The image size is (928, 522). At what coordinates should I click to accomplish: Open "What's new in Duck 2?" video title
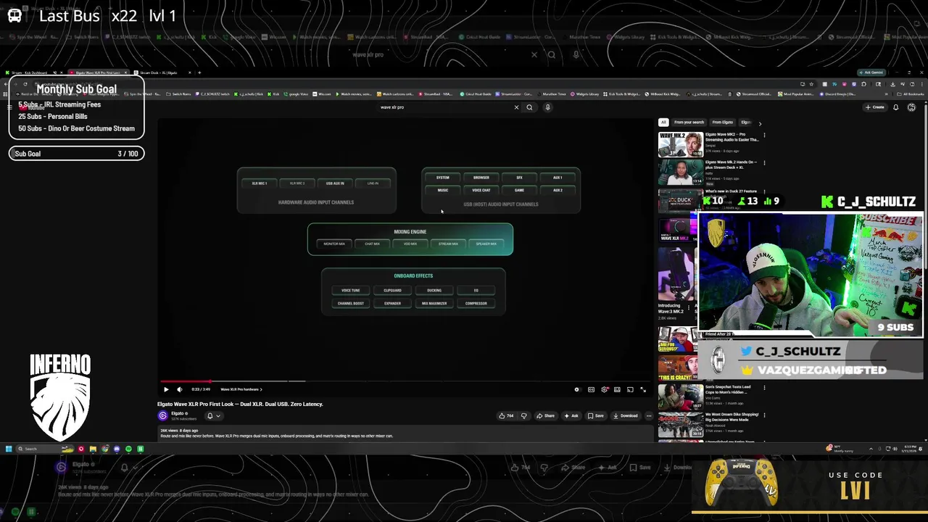coord(731,191)
